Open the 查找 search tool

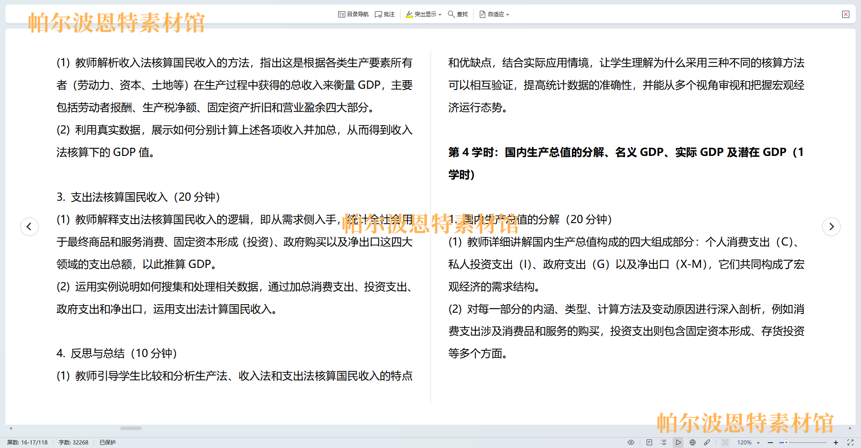(458, 14)
